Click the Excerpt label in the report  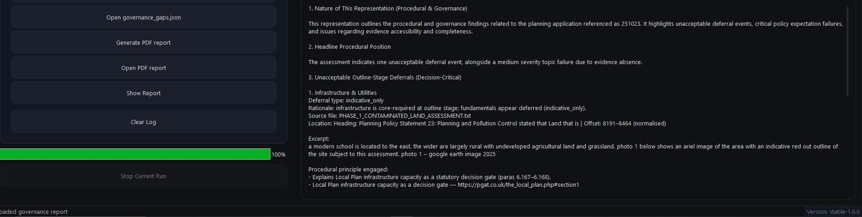(319, 139)
